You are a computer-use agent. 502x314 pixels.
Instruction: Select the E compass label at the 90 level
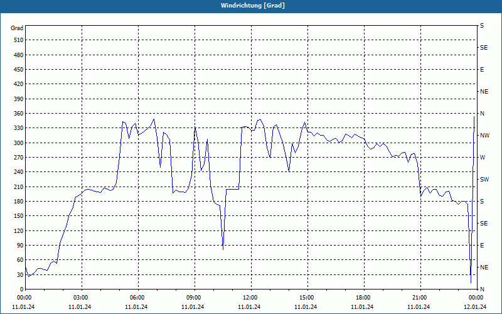pos(482,246)
